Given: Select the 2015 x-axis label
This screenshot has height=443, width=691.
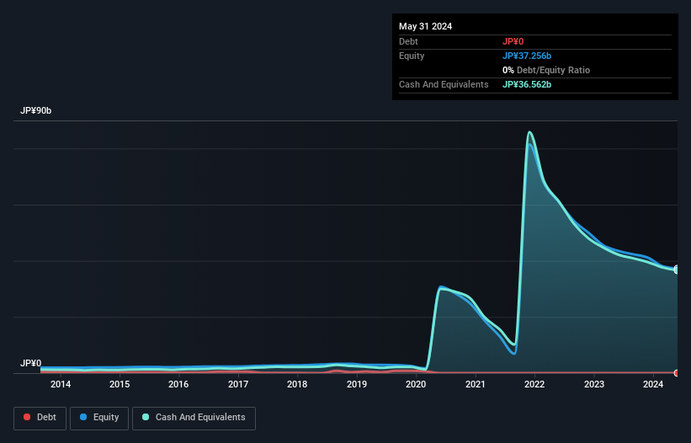Looking at the screenshot, I should coord(120,384).
